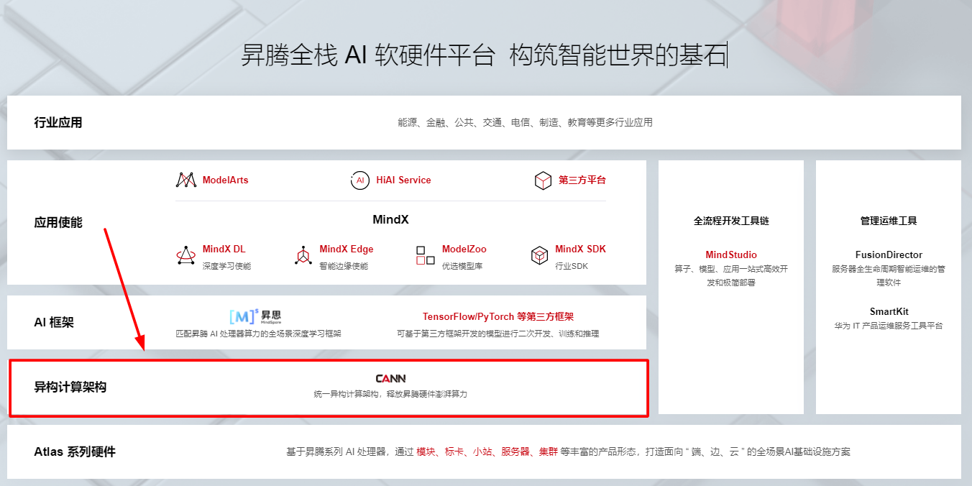Click the AI 框架 row label
Viewport: 972px width, 486px height.
(x=54, y=322)
